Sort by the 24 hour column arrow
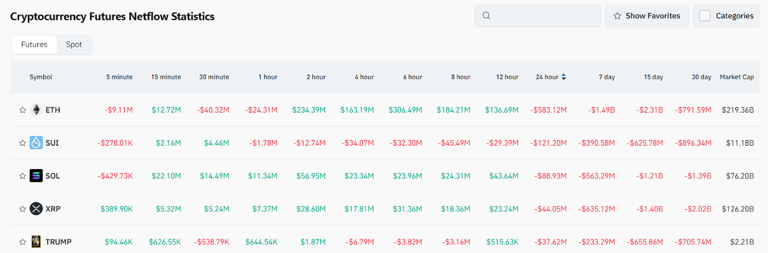Screen dimensions: 768x253 point(563,77)
